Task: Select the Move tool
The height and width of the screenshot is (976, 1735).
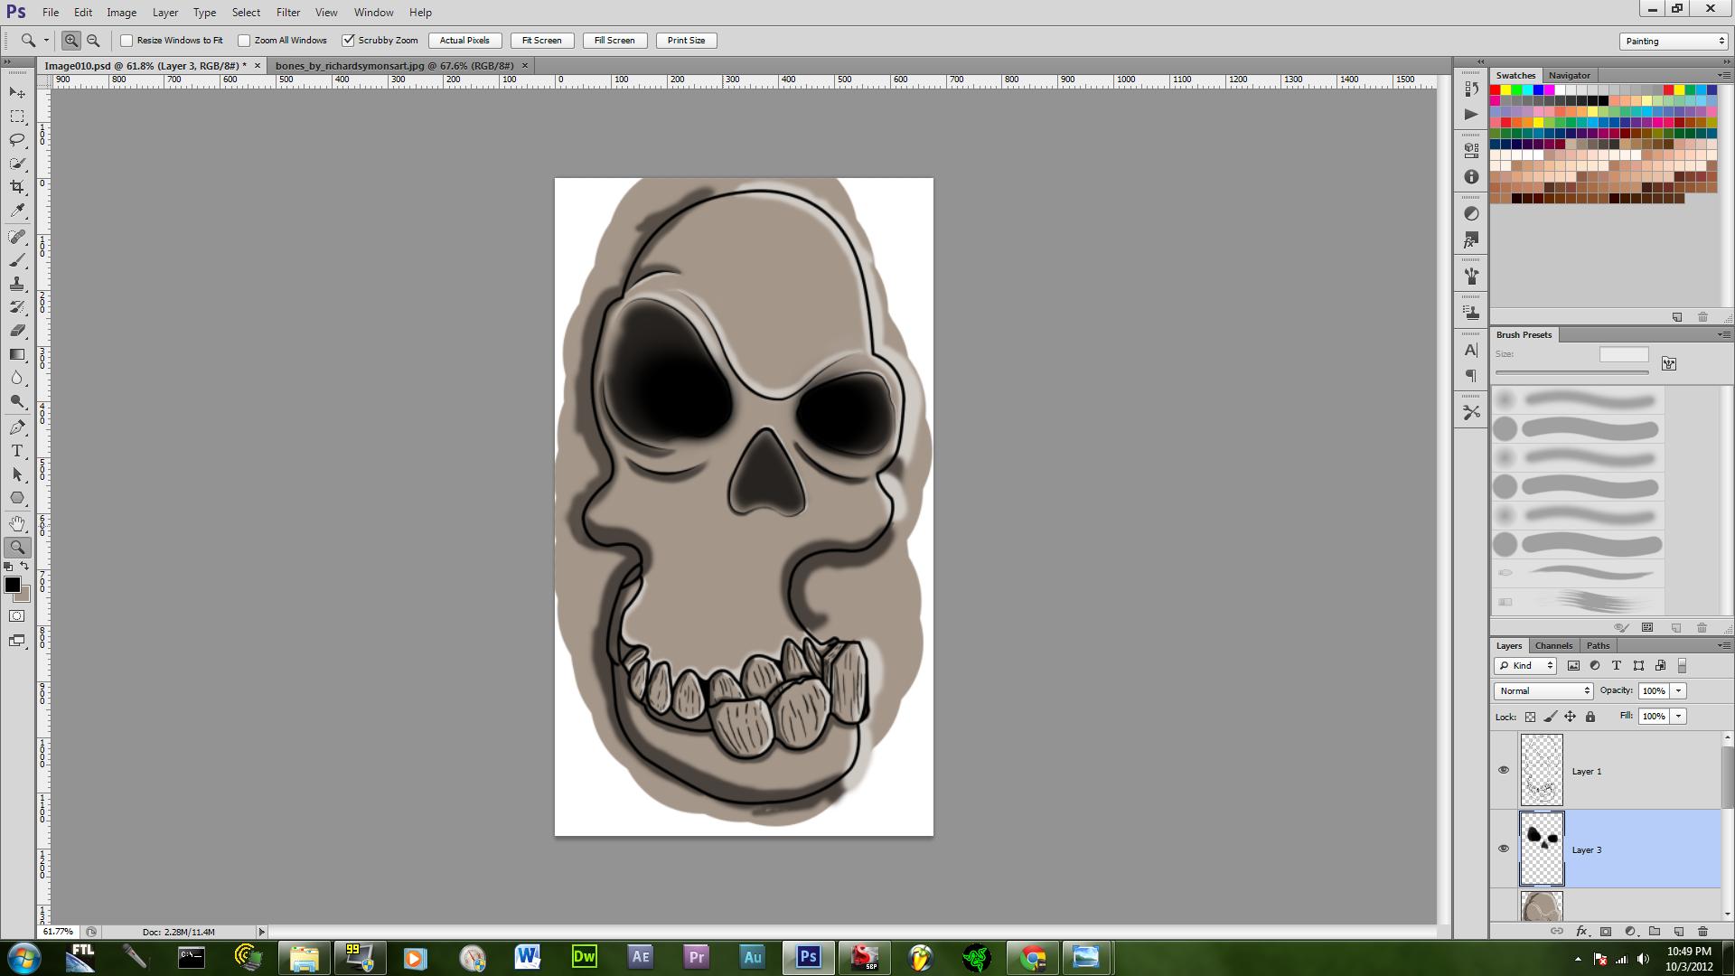Action: point(17,93)
